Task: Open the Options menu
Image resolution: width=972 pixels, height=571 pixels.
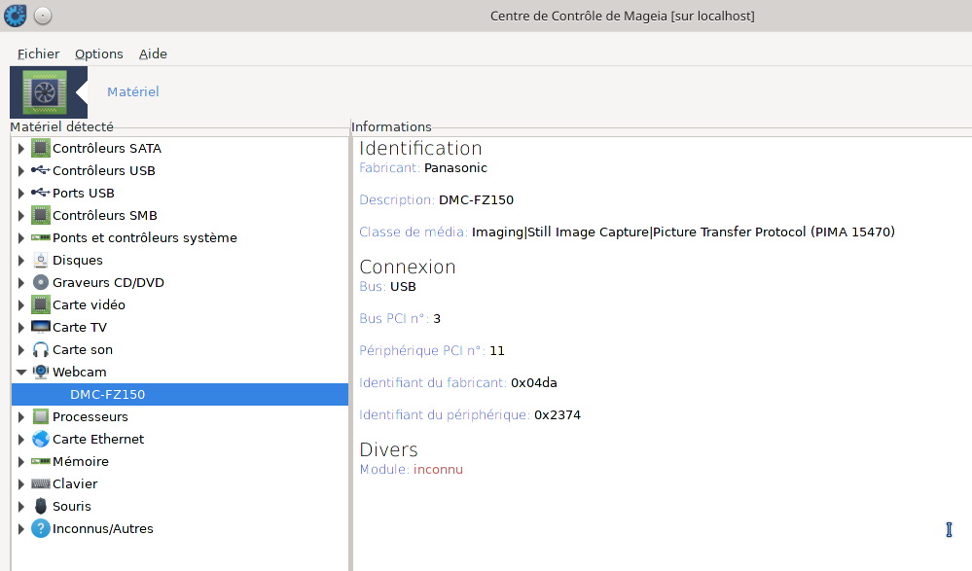Action: [x=99, y=54]
